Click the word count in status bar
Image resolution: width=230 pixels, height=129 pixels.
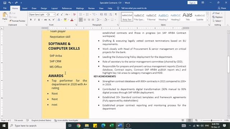(18, 120)
